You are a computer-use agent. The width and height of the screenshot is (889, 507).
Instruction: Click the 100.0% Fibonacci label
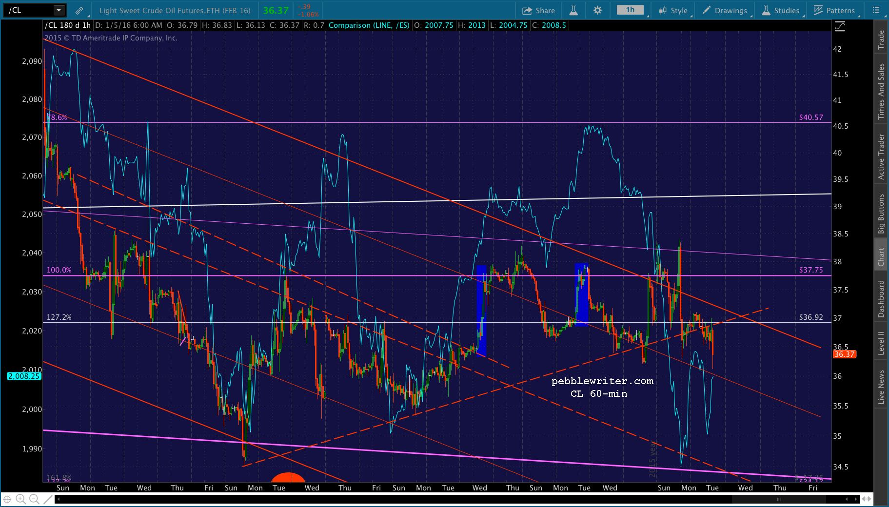pos(59,270)
